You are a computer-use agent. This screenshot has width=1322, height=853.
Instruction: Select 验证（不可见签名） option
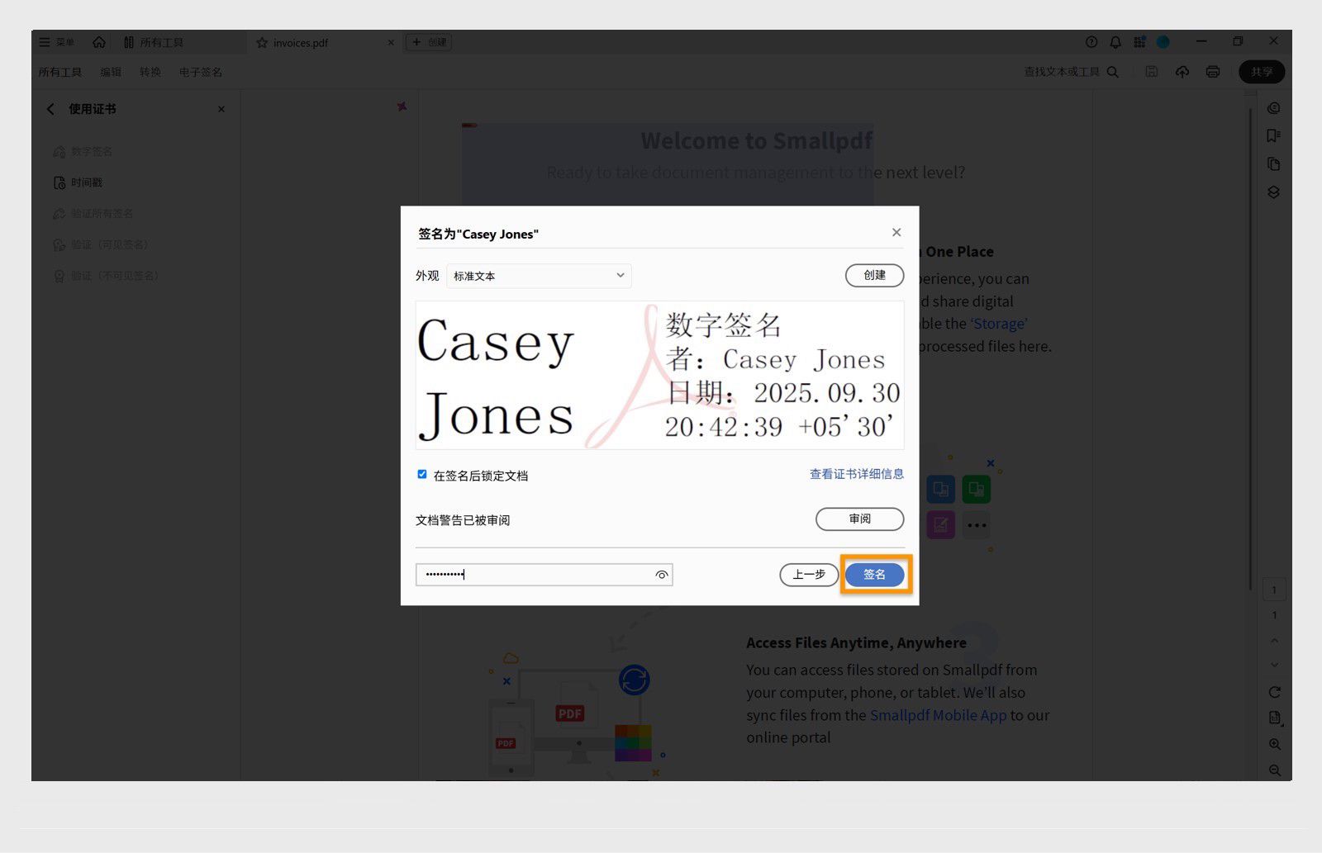[x=106, y=276]
